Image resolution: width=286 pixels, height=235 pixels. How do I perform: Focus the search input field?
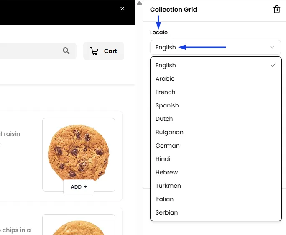(38, 51)
